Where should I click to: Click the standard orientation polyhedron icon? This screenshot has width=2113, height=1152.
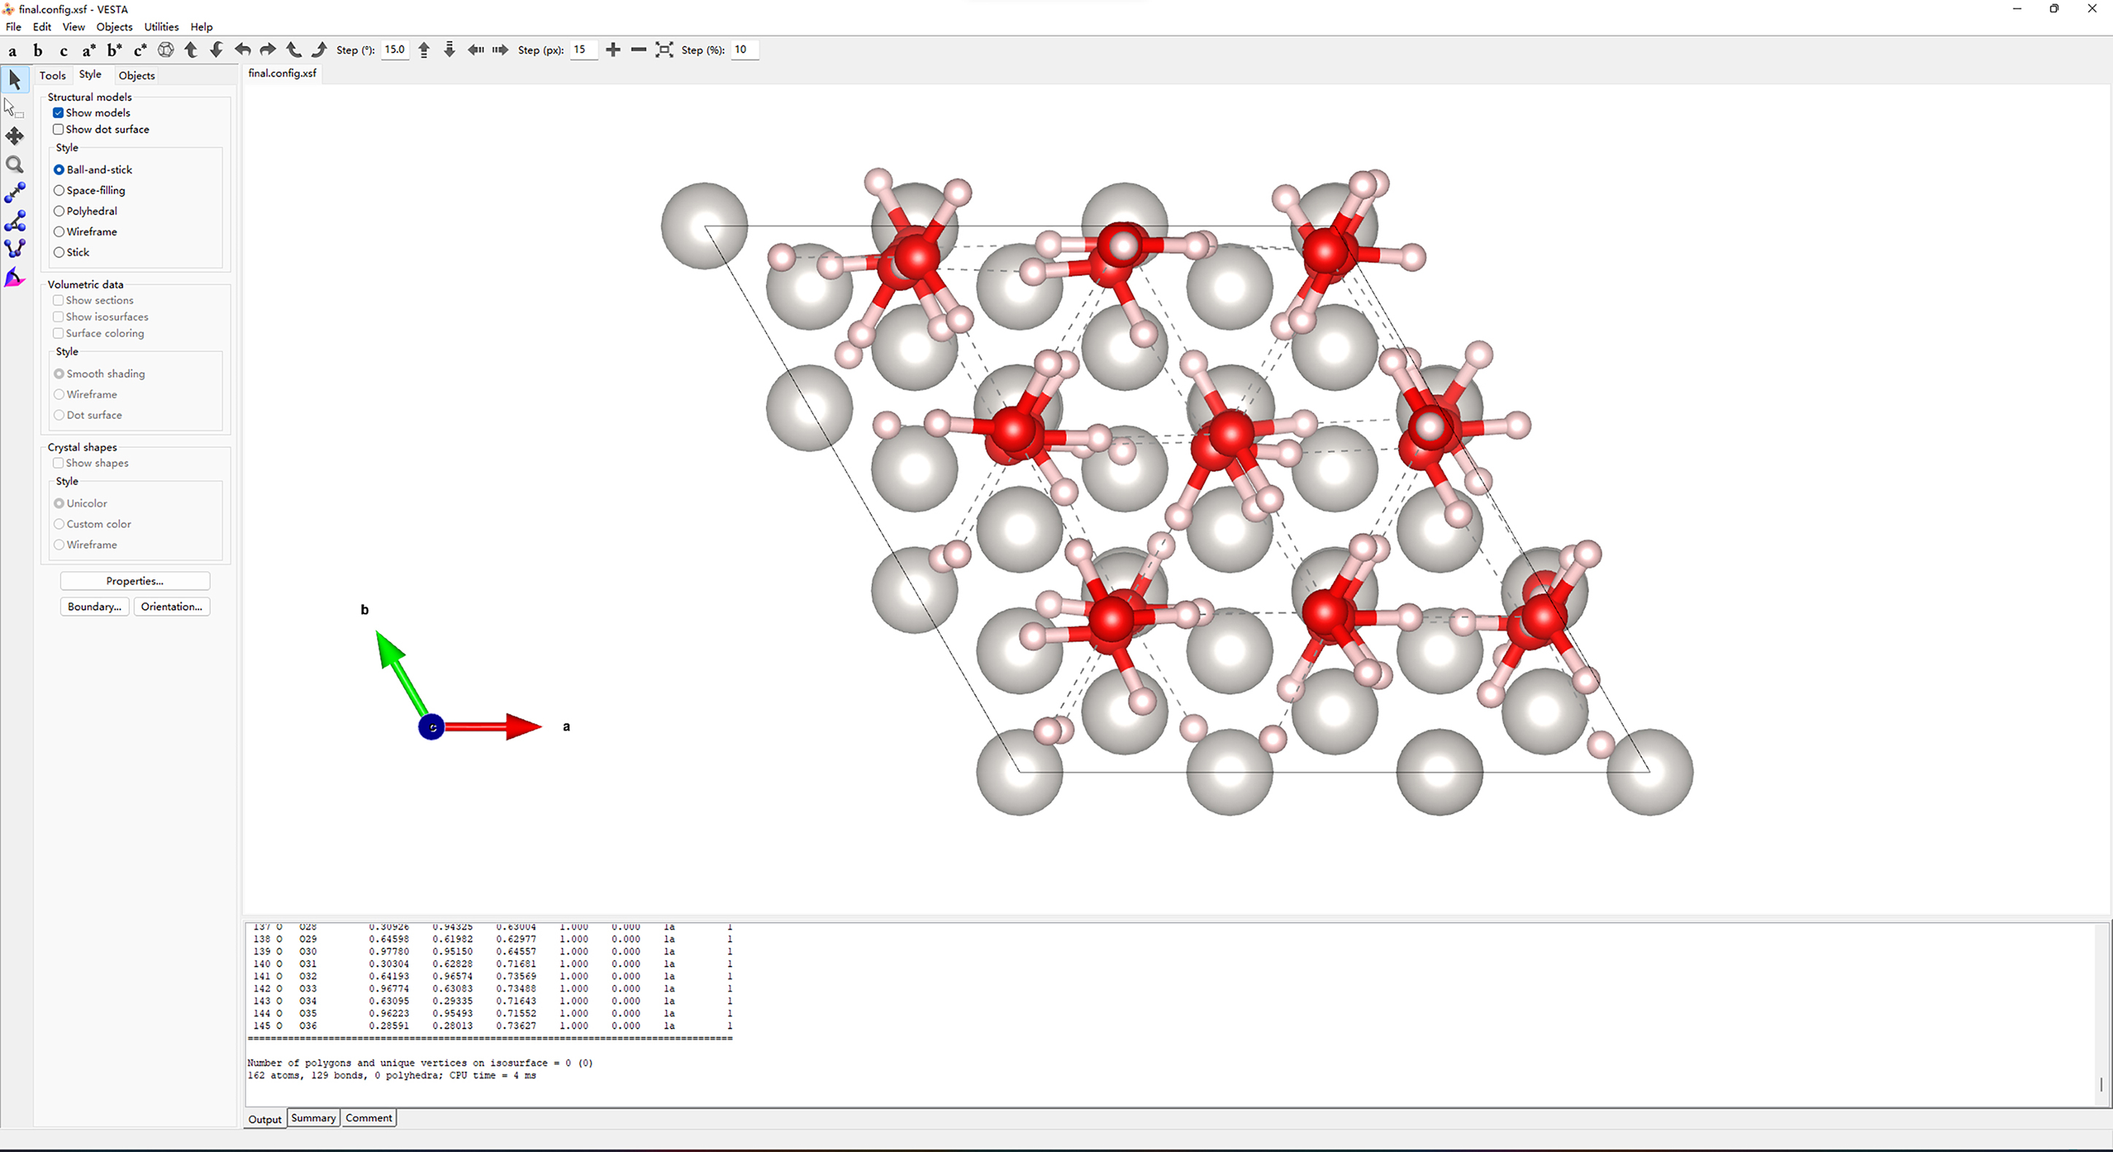pos(166,50)
